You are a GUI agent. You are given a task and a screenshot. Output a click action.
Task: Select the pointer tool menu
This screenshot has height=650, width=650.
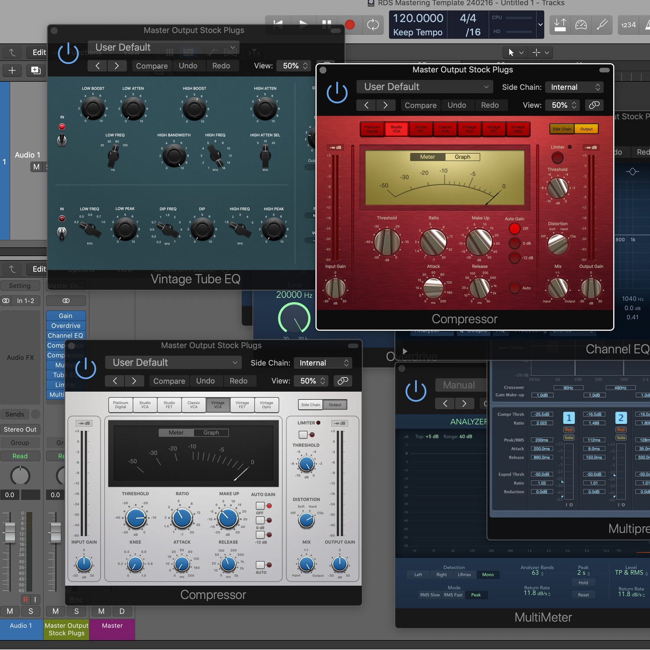click(515, 52)
